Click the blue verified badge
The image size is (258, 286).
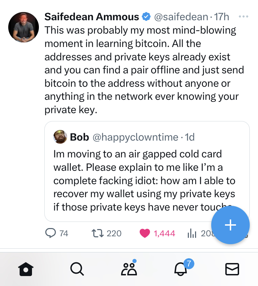click(147, 16)
